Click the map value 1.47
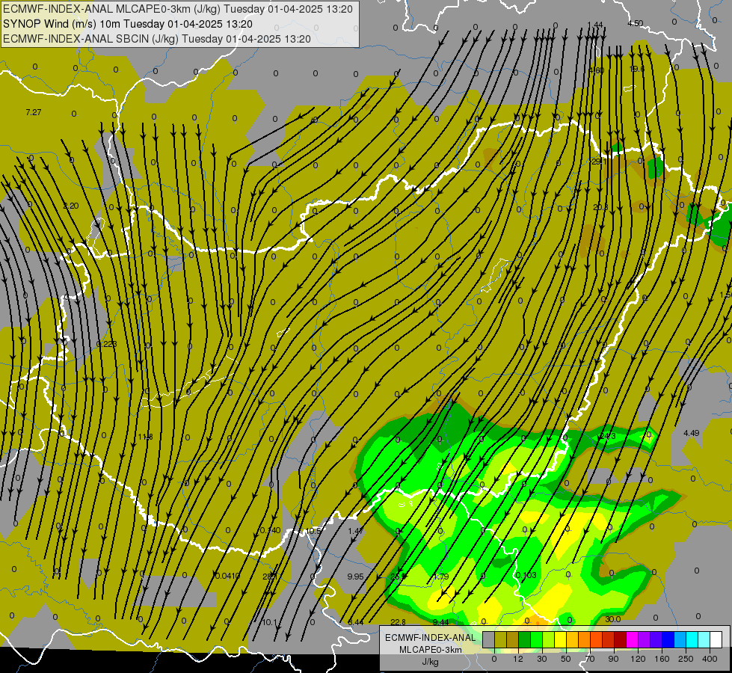732x673 pixels. click(356, 531)
